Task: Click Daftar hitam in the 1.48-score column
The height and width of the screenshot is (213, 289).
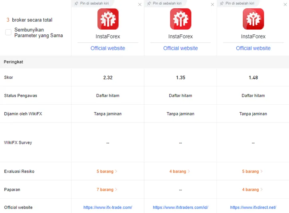Action: (253, 96)
